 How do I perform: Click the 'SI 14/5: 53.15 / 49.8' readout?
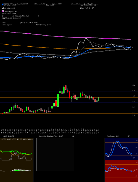point(21,16)
